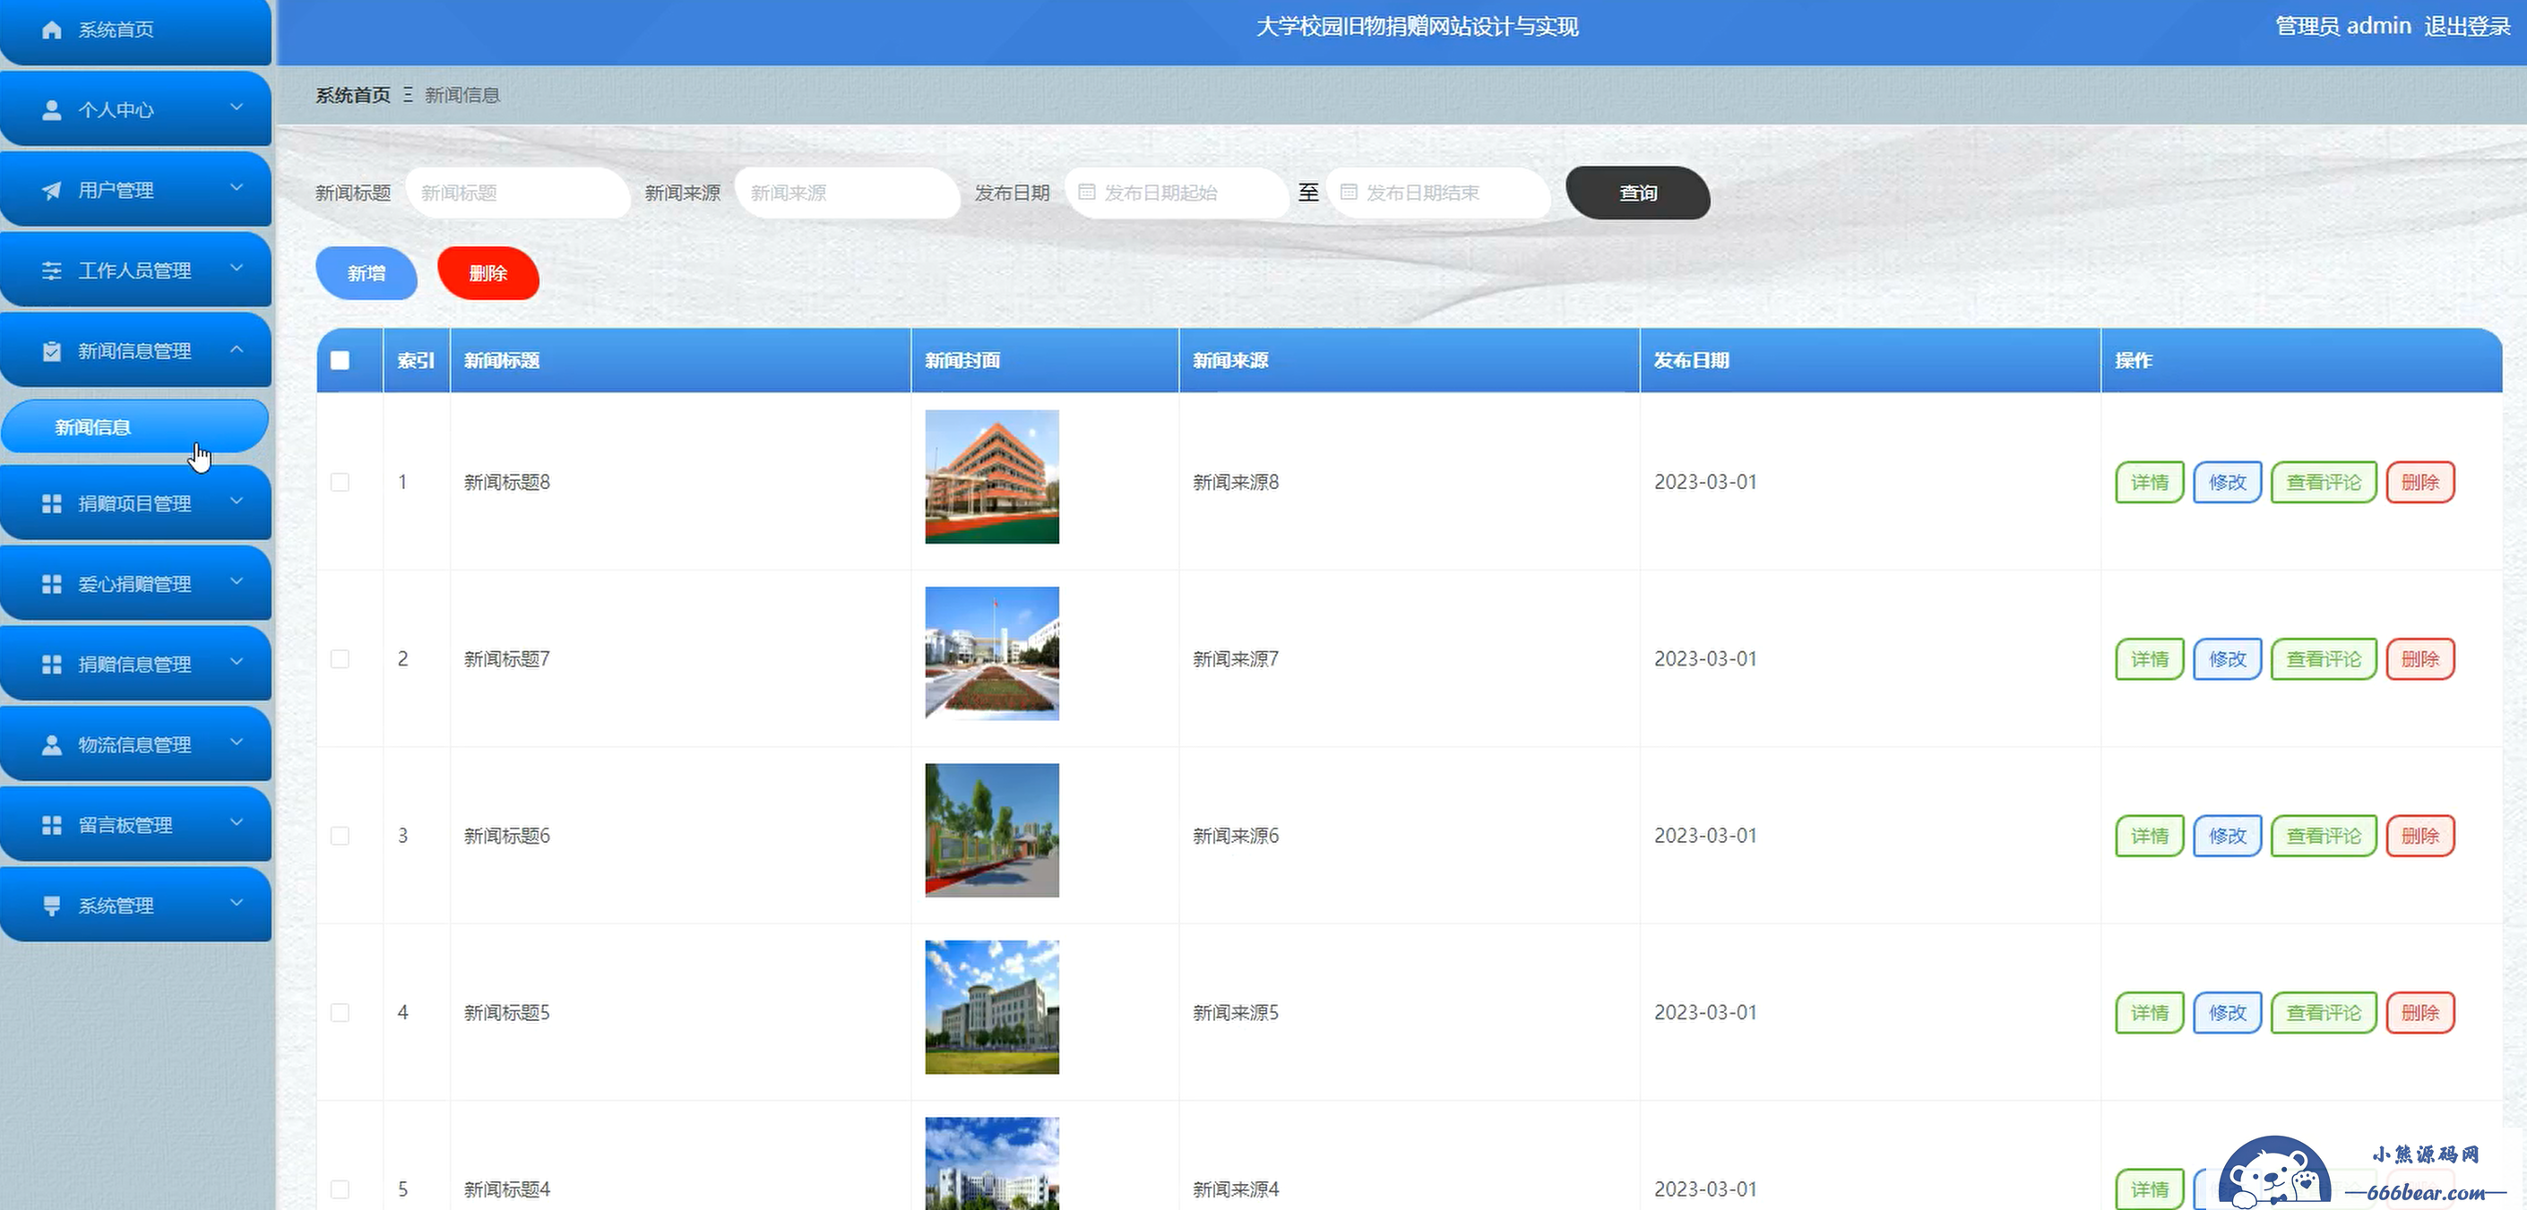Image resolution: width=2527 pixels, height=1210 pixels.
Task: Expand the 爱心捐赠管理 menu chevron
Action: click(237, 581)
